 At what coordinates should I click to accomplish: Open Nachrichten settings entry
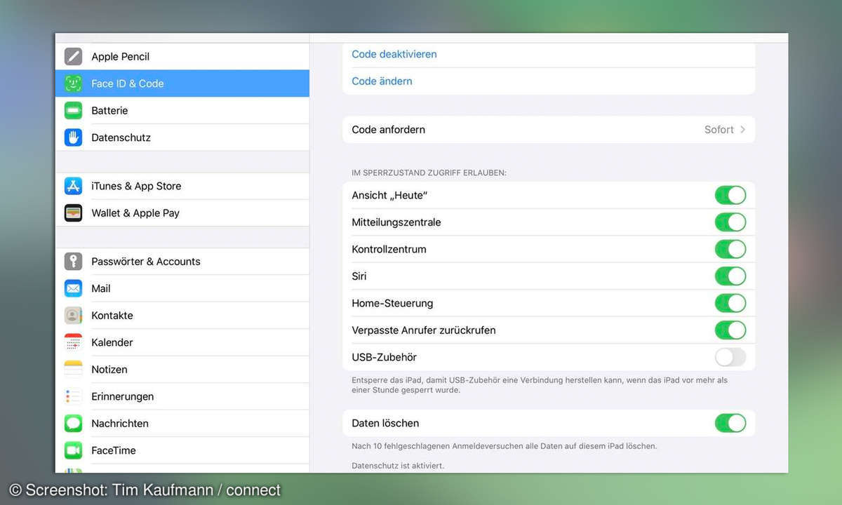click(x=182, y=423)
